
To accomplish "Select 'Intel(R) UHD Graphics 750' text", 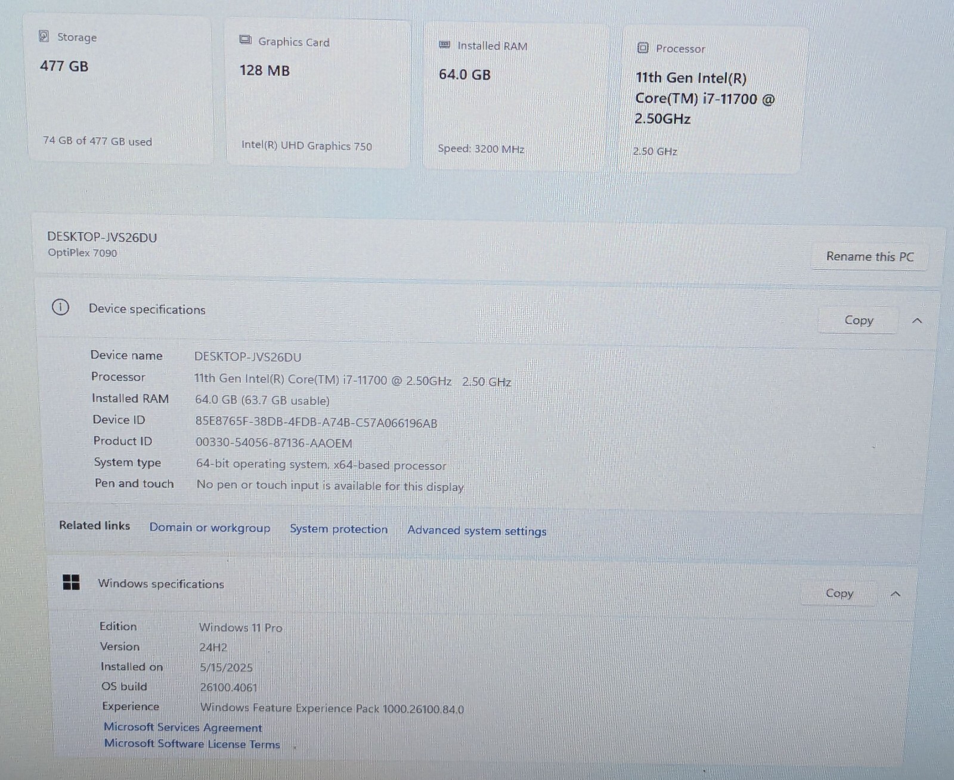I will [306, 146].
